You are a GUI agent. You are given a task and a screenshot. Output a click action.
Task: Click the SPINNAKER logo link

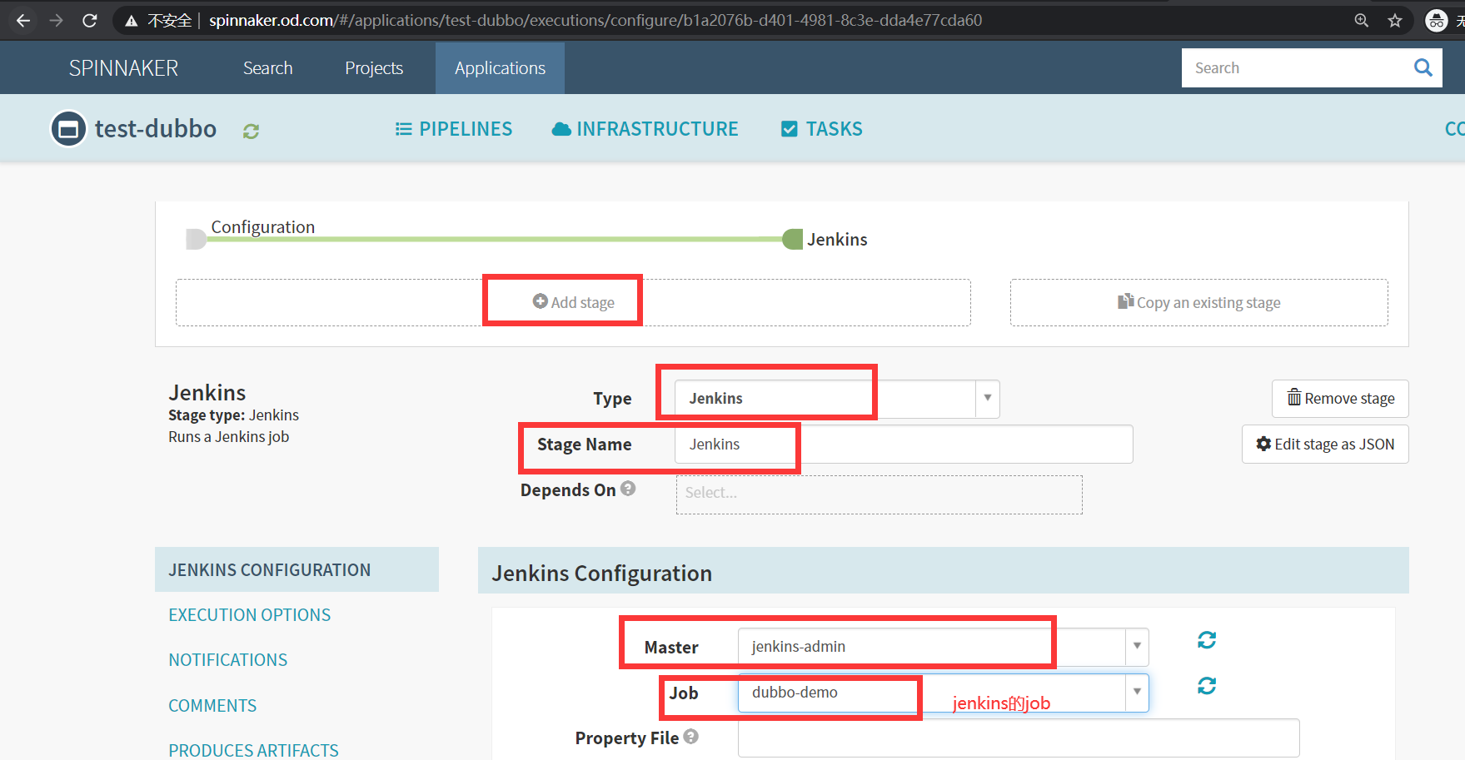(123, 68)
